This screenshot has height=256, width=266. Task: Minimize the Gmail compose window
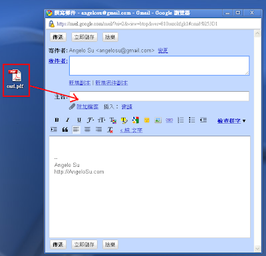tap(227, 13)
